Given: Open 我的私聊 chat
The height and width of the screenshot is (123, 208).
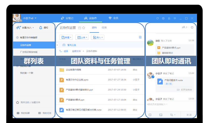Looking at the screenshot, I should pos(23,113).
